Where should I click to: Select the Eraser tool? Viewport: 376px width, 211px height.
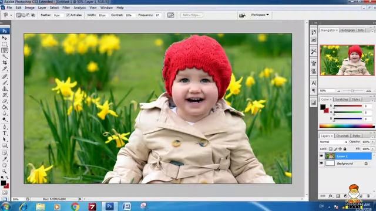(5, 101)
